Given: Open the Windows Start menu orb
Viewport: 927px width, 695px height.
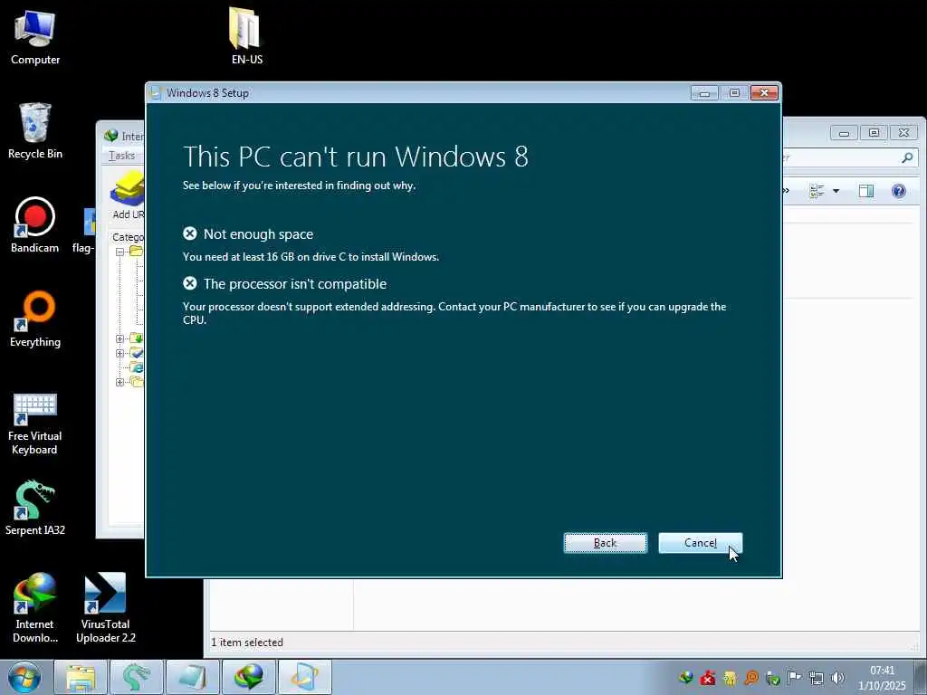Looking at the screenshot, I should point(24,677).
